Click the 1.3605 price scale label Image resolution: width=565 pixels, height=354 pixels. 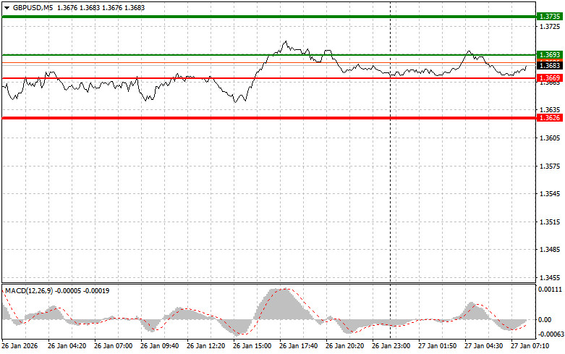549,138
